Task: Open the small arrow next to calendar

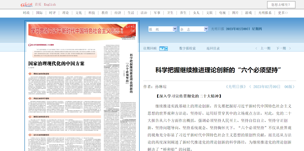Action: tap(166, 48)
